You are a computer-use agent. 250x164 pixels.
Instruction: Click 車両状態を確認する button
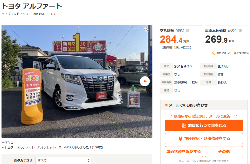coord(184,152)
